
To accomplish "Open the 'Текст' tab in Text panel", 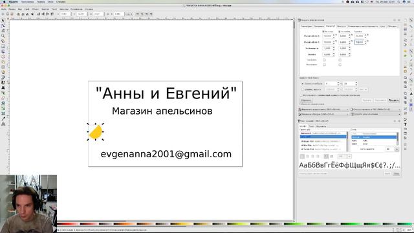I will (312, 126).
